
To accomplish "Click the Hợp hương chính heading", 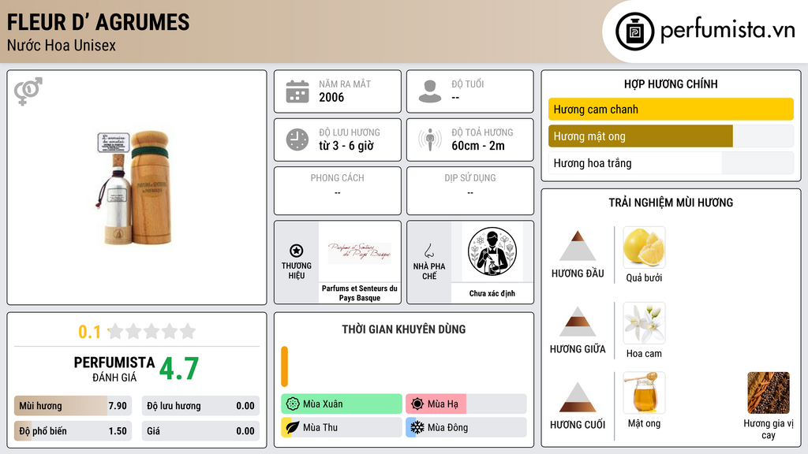I will click(x=671, y=84).
